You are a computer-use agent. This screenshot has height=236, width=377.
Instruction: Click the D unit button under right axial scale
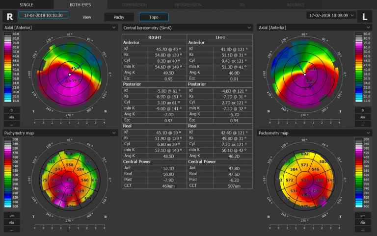(12, 110)
